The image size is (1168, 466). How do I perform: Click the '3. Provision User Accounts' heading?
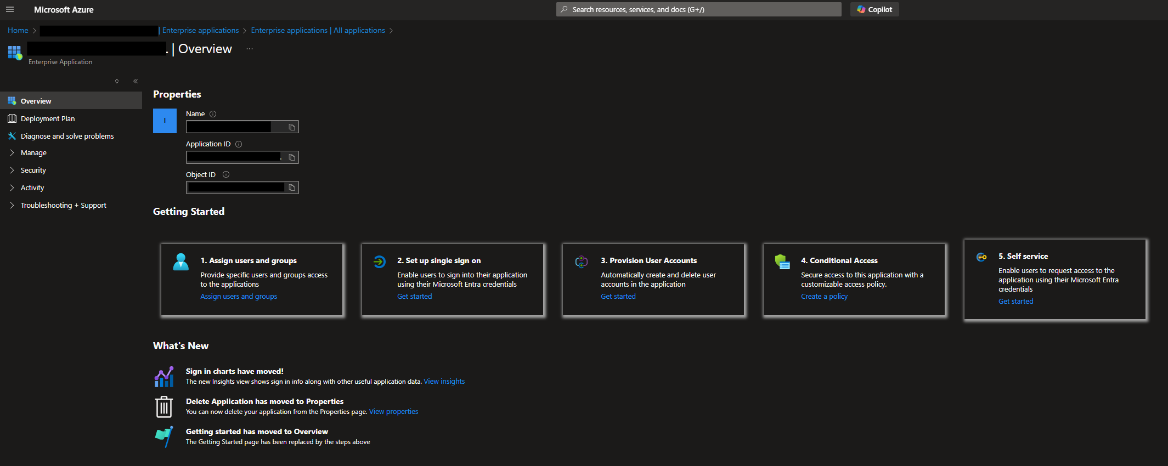tap(649, 261)
